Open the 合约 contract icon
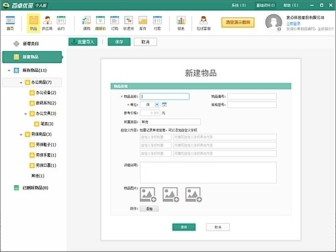This screenshot has height=252, width=336. [61, 23]
